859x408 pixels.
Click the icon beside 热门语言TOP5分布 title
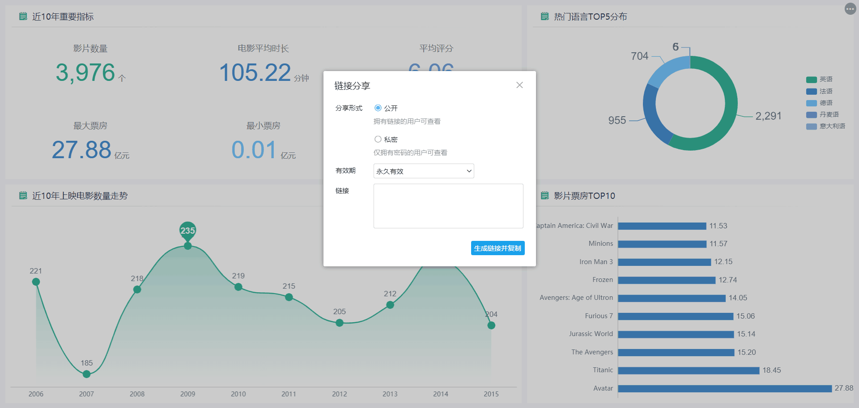click(x=544, y=17)
